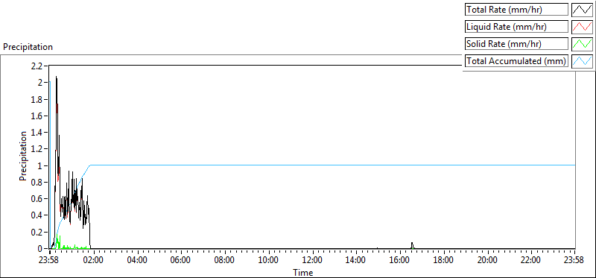Click the Time axis title
The width and height of the screenshot is (596, 278).
pyautogui.click(x=303, y=272)
